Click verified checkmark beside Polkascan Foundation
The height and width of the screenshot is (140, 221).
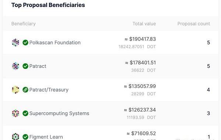tap(25, 43)
